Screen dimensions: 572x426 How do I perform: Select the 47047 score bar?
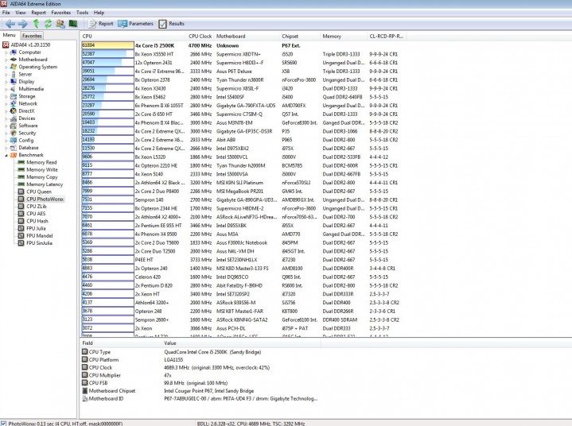coord(108,63)
